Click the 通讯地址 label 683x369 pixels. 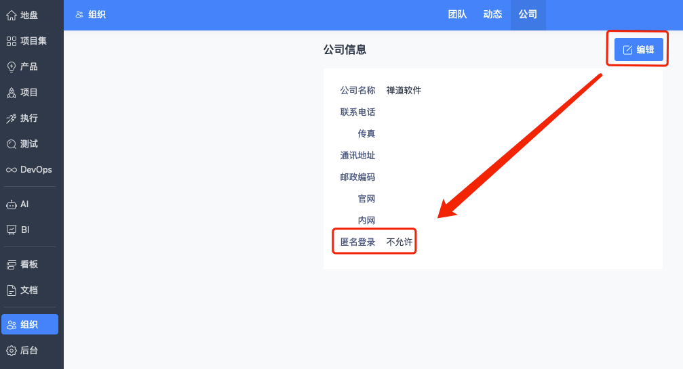click(x=357, y=156)
